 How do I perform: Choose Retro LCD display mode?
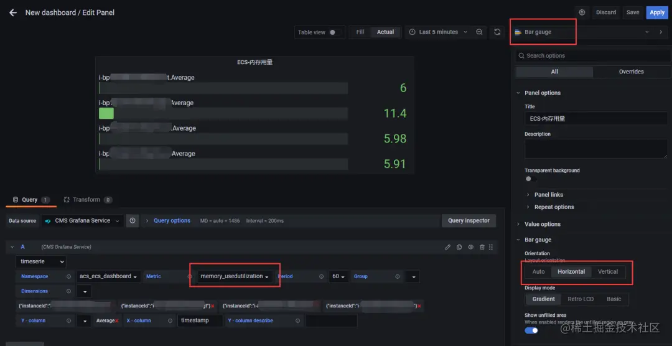[581, 299]
